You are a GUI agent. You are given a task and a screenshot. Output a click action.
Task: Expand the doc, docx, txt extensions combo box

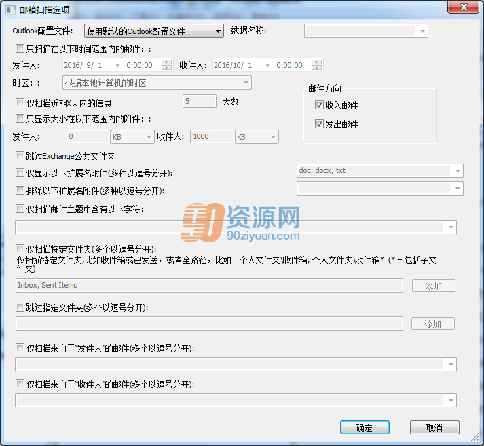[x=458, y=170]
